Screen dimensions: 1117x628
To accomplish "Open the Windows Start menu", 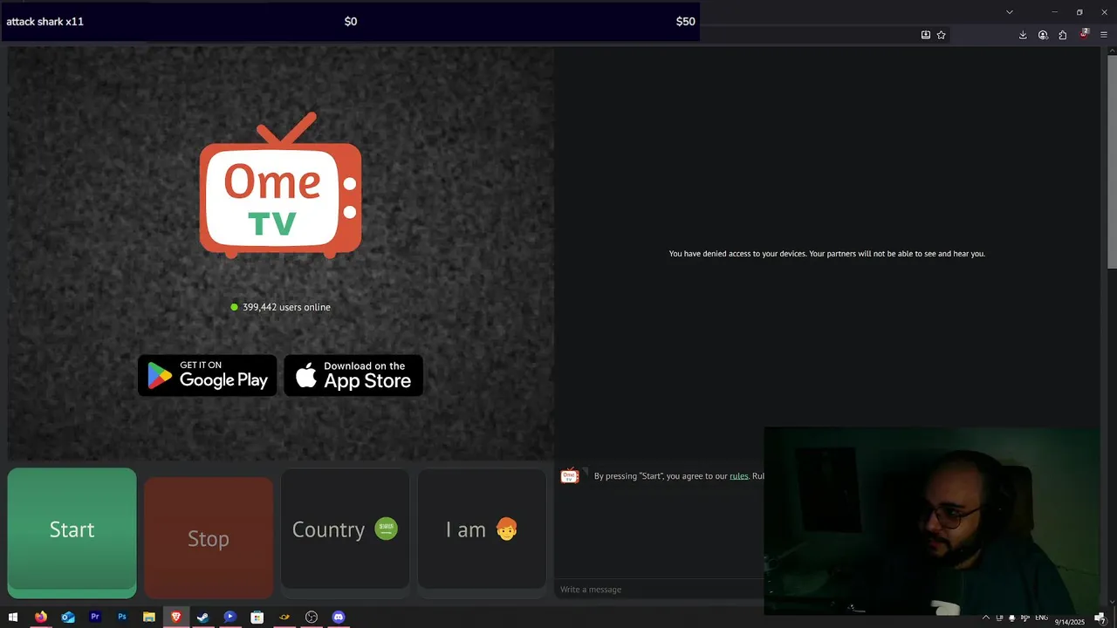I will [13, 618].
